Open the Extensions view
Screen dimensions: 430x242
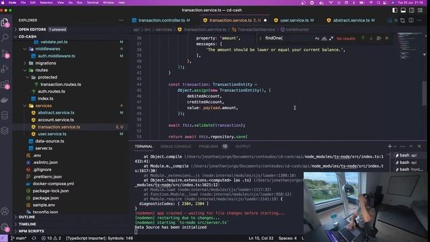5,84
